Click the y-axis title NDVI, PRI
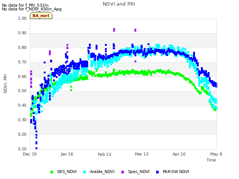Image resolution: width=239 pixels, height=179 pixels. coord(5,84)
